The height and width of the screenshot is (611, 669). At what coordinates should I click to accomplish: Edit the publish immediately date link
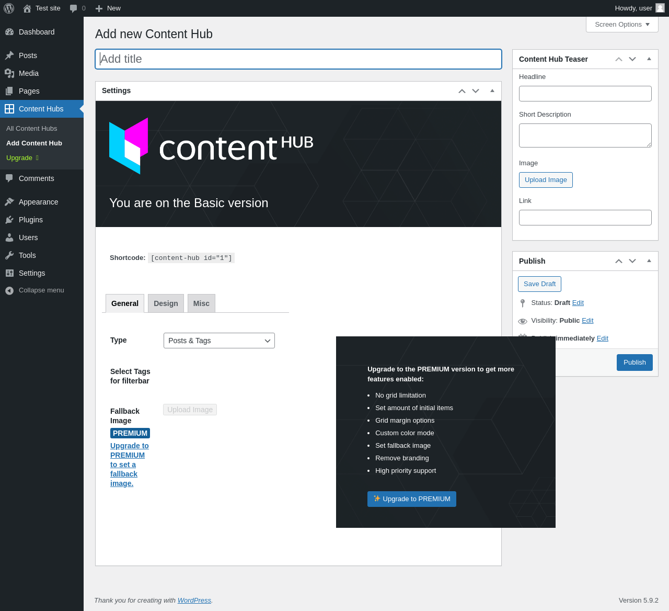[x=603, y=338]
